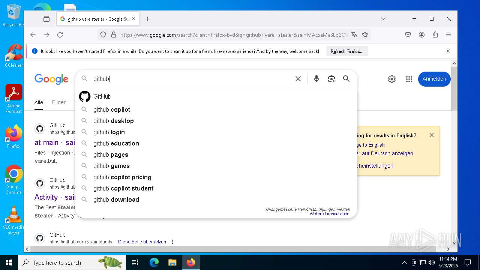Report Unangemessene Vervollständigungen melden

click(x=308, y=209)
